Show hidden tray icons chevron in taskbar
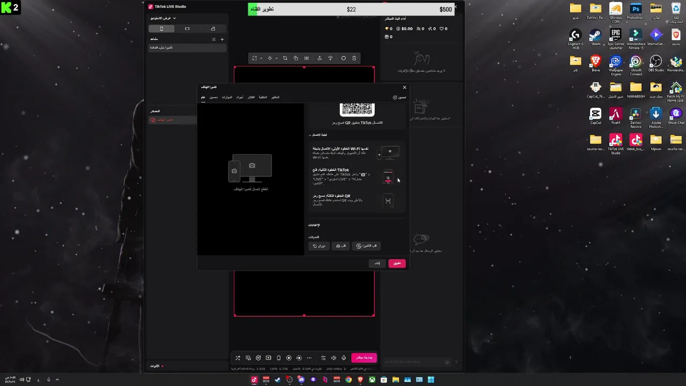 (57, 380)
